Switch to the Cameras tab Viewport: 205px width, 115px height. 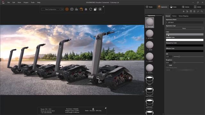tap(185, 7)
